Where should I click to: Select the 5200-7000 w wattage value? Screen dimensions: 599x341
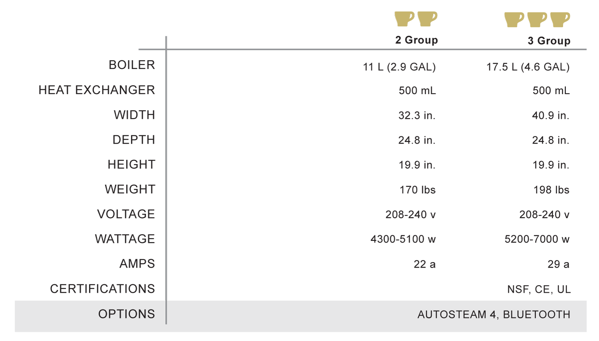[x=537, y=239]
